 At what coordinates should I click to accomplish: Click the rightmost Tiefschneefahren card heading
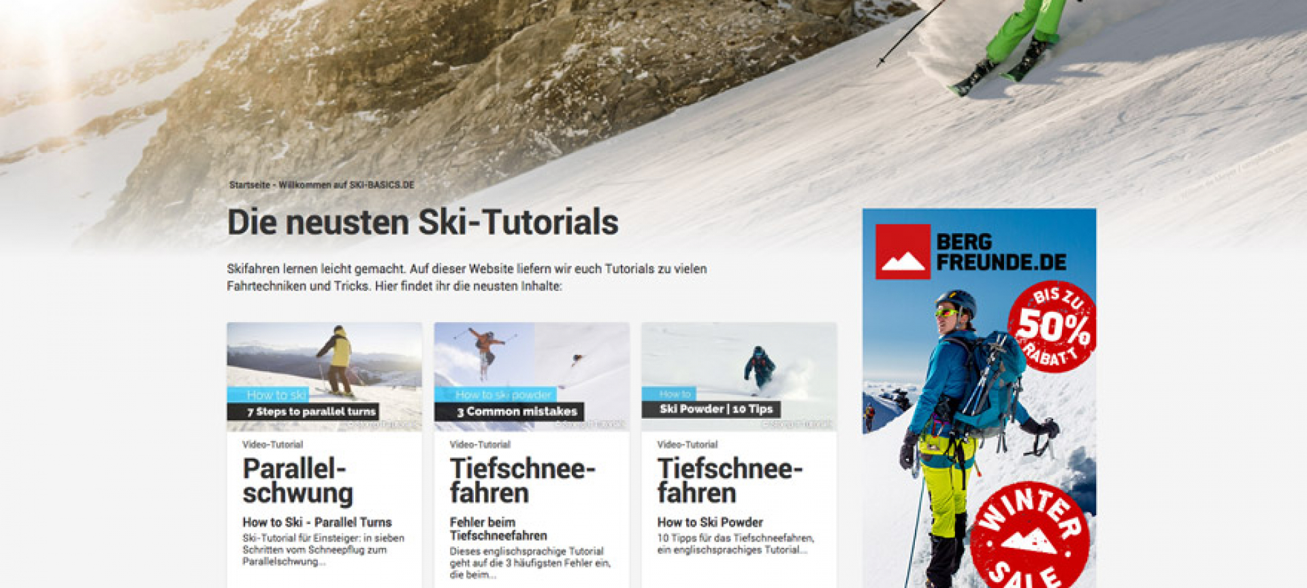click(730, 481)
